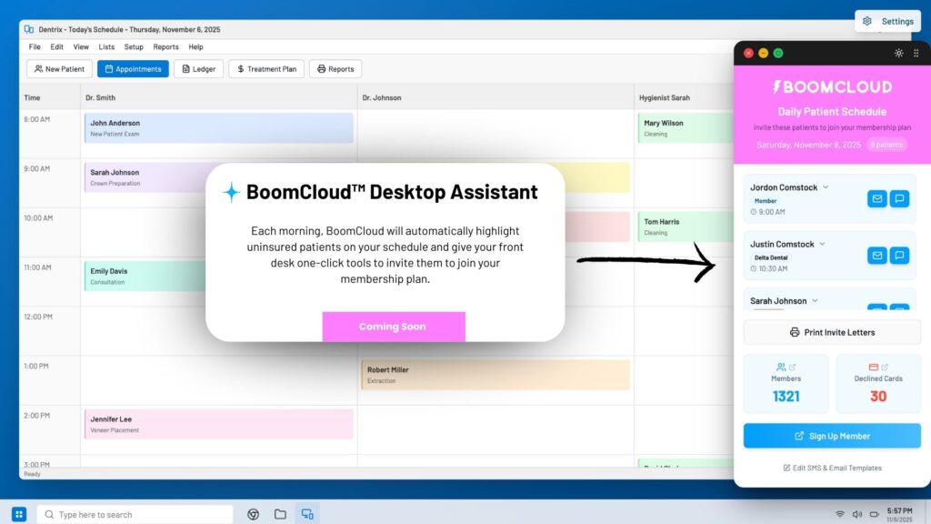Expand Justin Comstock details
The height and width of the screenshot is (524, 931).
[x=822, y=244]
